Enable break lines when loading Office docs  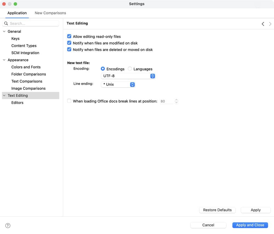69,101
